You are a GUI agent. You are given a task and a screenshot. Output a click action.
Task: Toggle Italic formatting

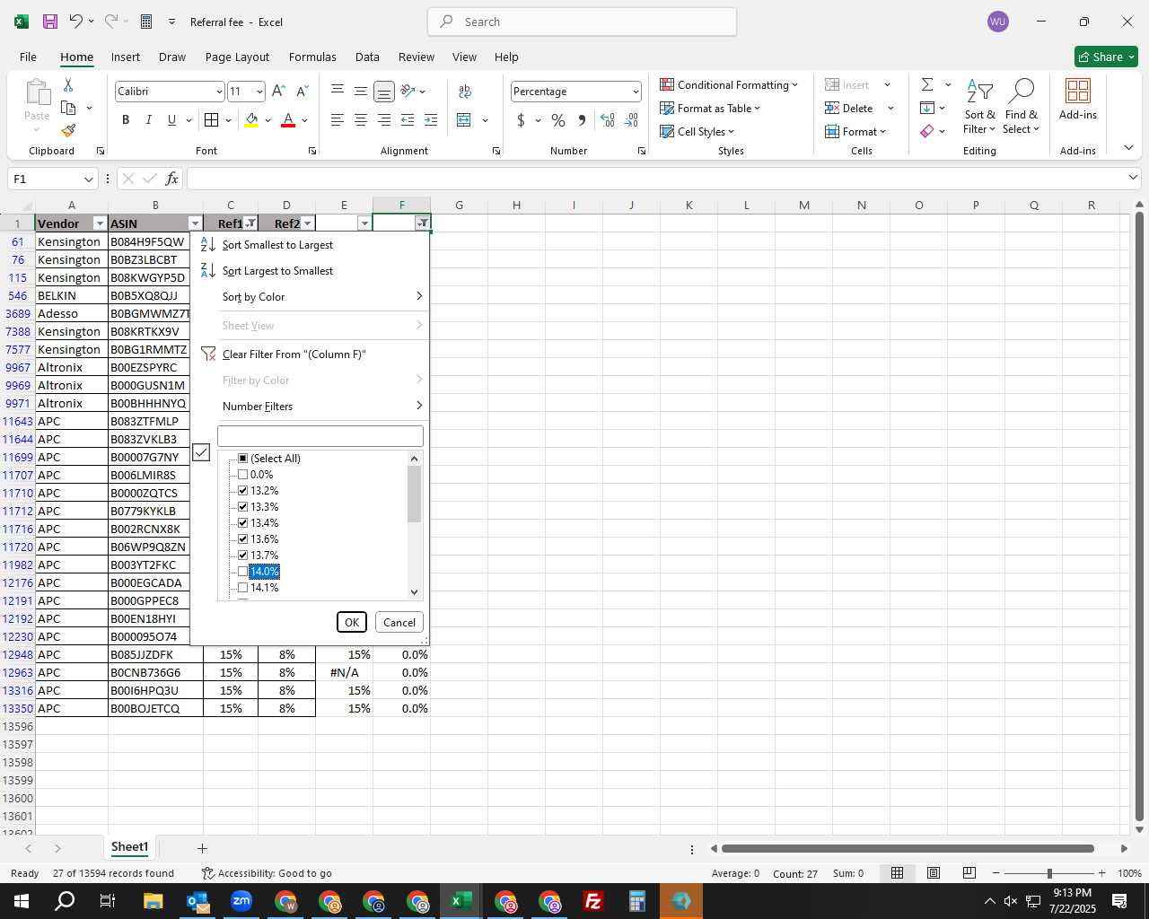pyautogui.click(x=149, y=120)
